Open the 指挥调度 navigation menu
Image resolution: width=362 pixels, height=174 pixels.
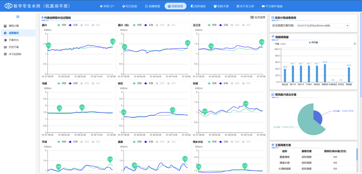(x=198, y=6)
